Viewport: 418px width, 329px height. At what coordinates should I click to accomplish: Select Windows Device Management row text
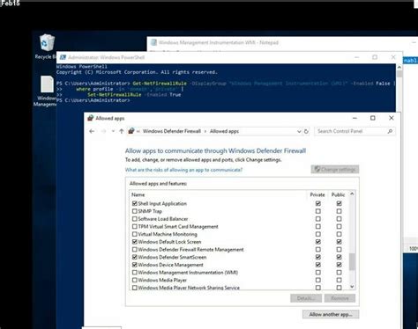170,265
